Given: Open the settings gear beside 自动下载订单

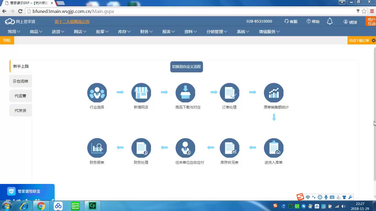Looking at the screenshot, I should [x=374, y=40].
